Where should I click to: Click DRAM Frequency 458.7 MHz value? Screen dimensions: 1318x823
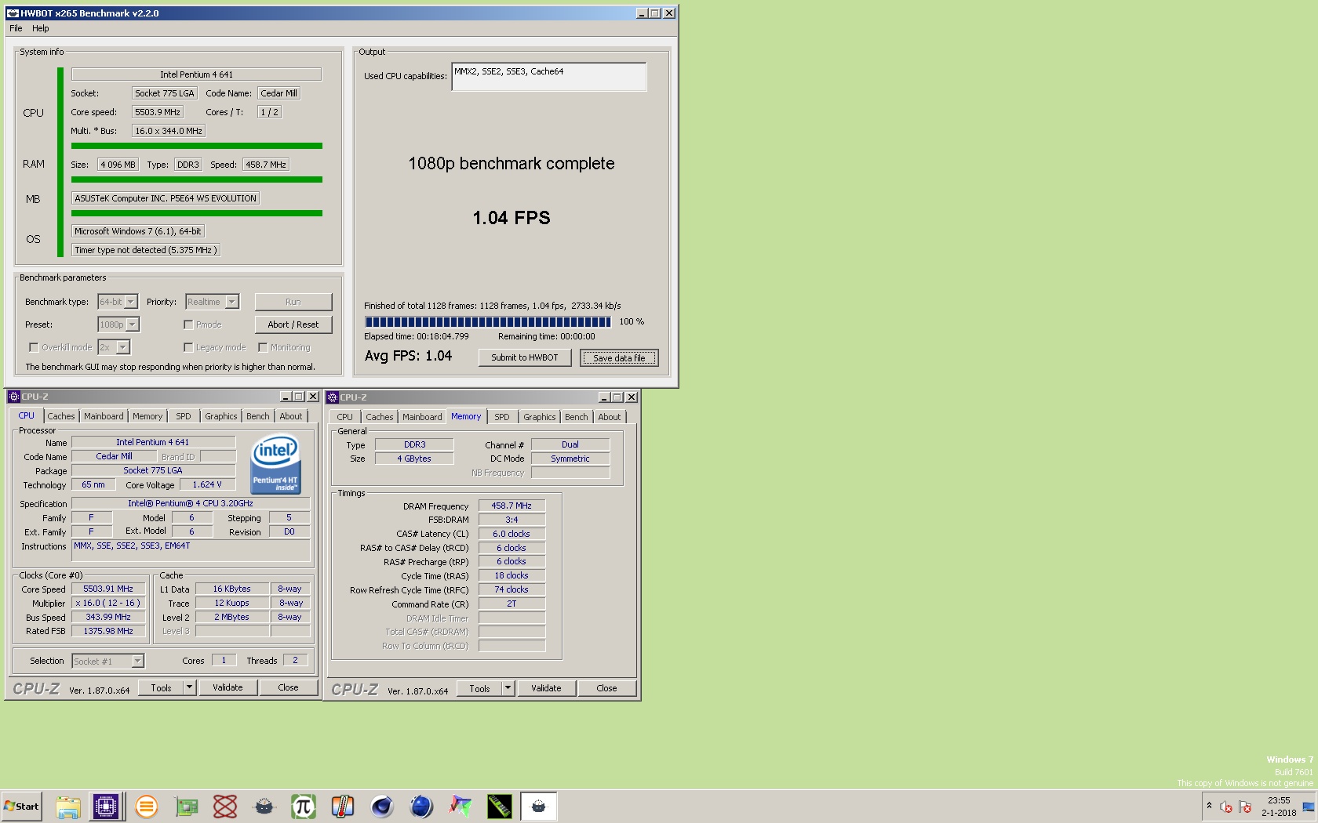pos(512,506)
